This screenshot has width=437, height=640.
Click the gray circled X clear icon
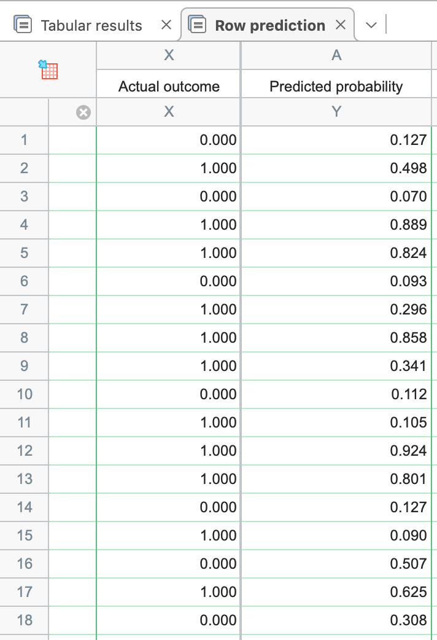click(83, 112)
